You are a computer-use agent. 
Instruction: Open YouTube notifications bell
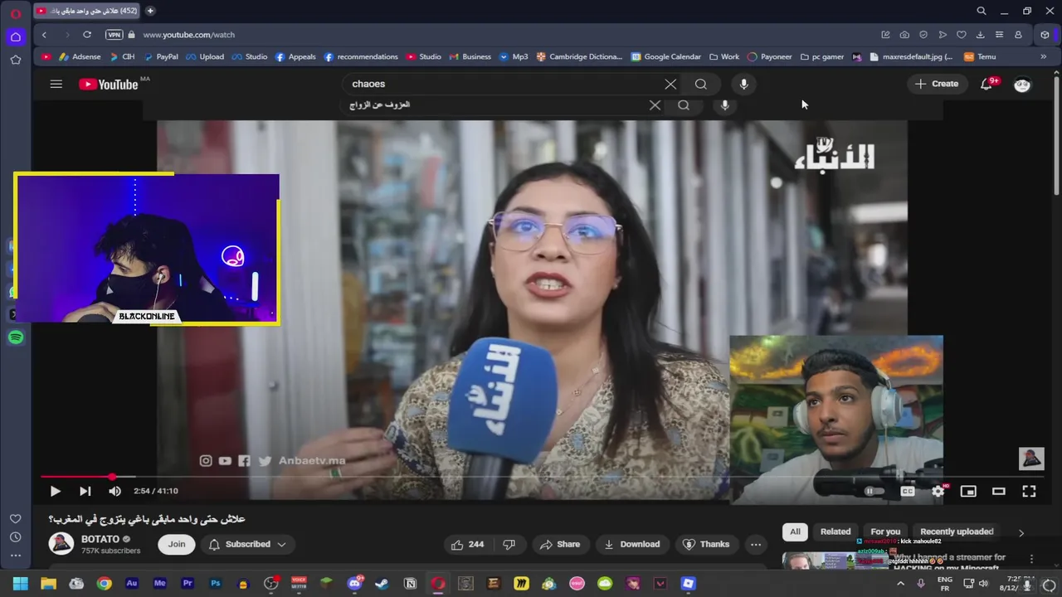[986, 84]
